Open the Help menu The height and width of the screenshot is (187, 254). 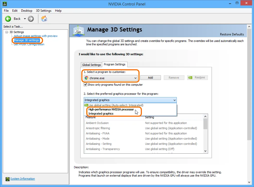(58, 11)
